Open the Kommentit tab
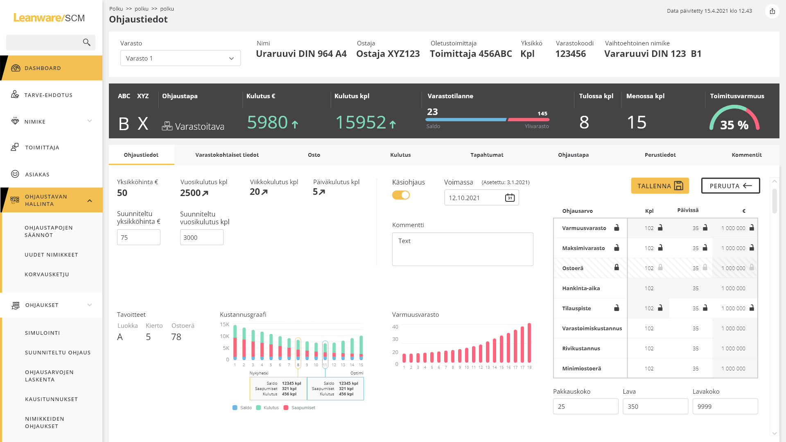The width and height of the screenshot is (786, 442). (x=747, y=155)
